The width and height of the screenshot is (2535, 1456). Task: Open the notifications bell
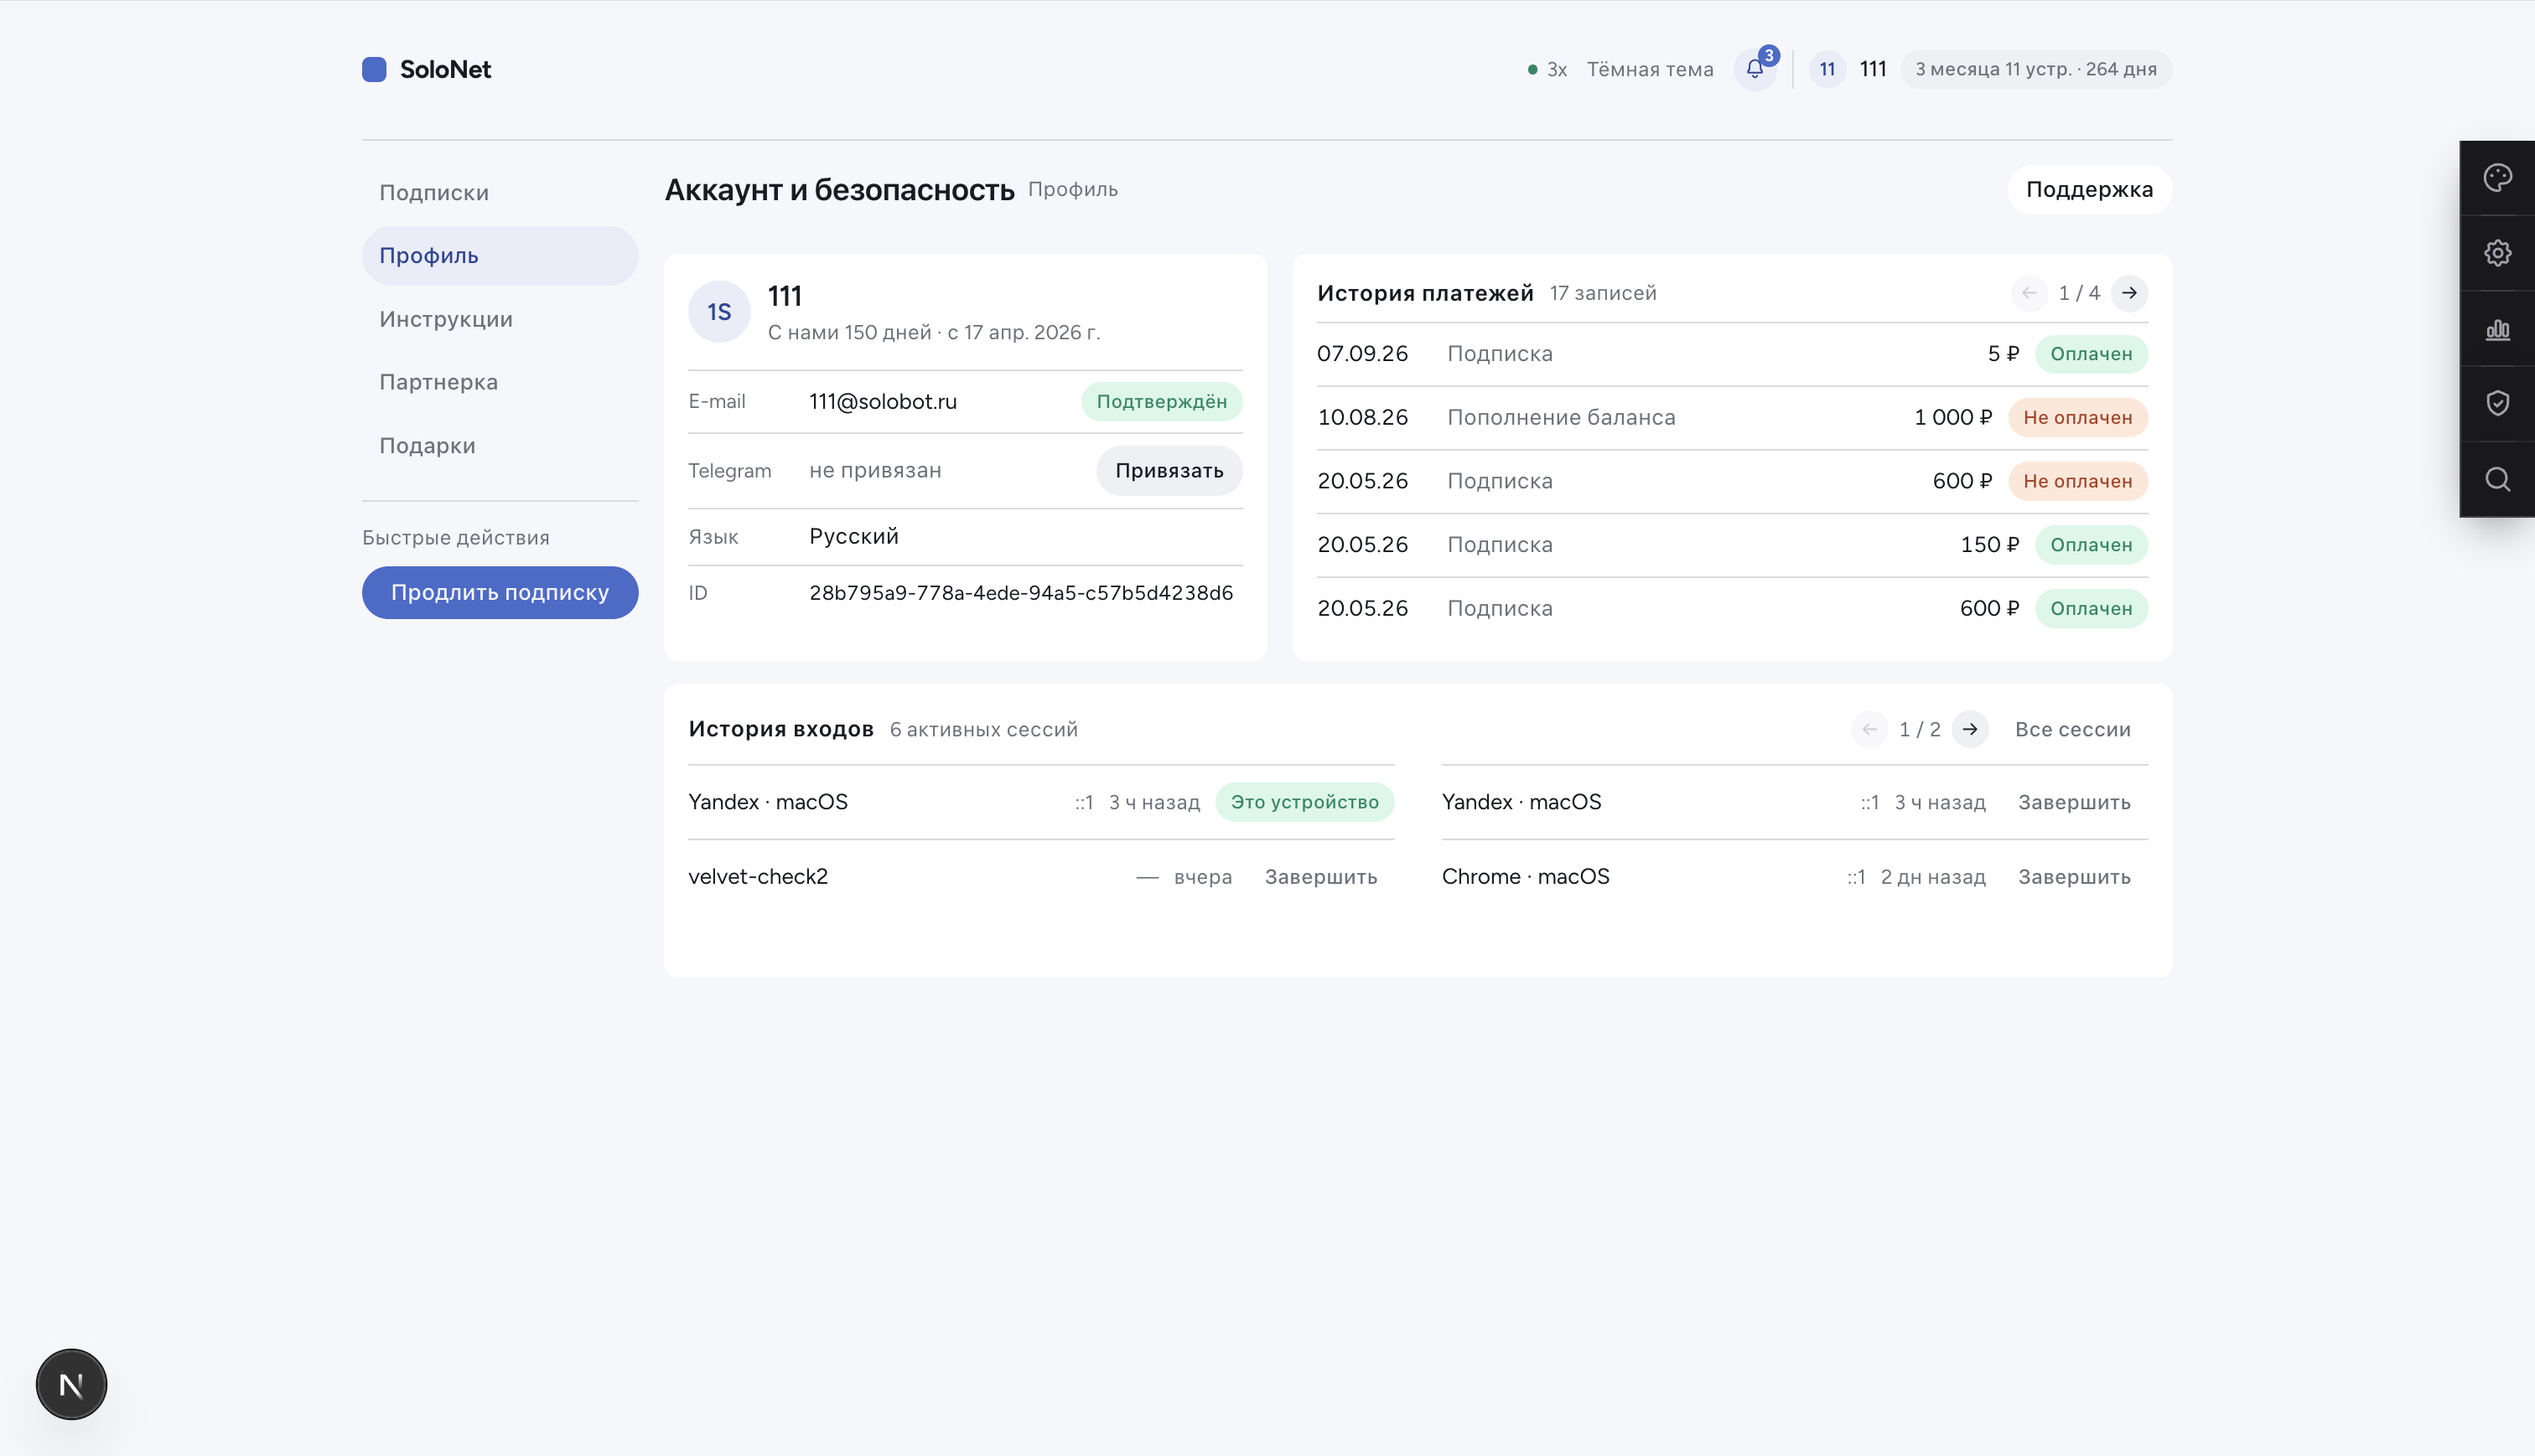click(x=1755, y=69)
